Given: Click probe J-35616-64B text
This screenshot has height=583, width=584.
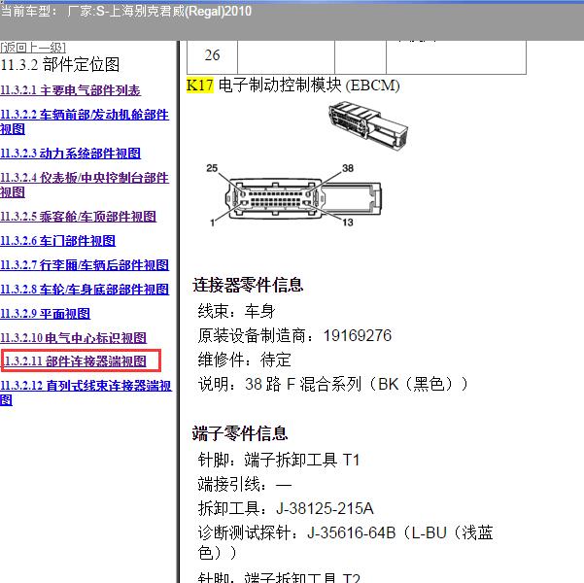Looking at the screenshot, I should coord(351,532).
